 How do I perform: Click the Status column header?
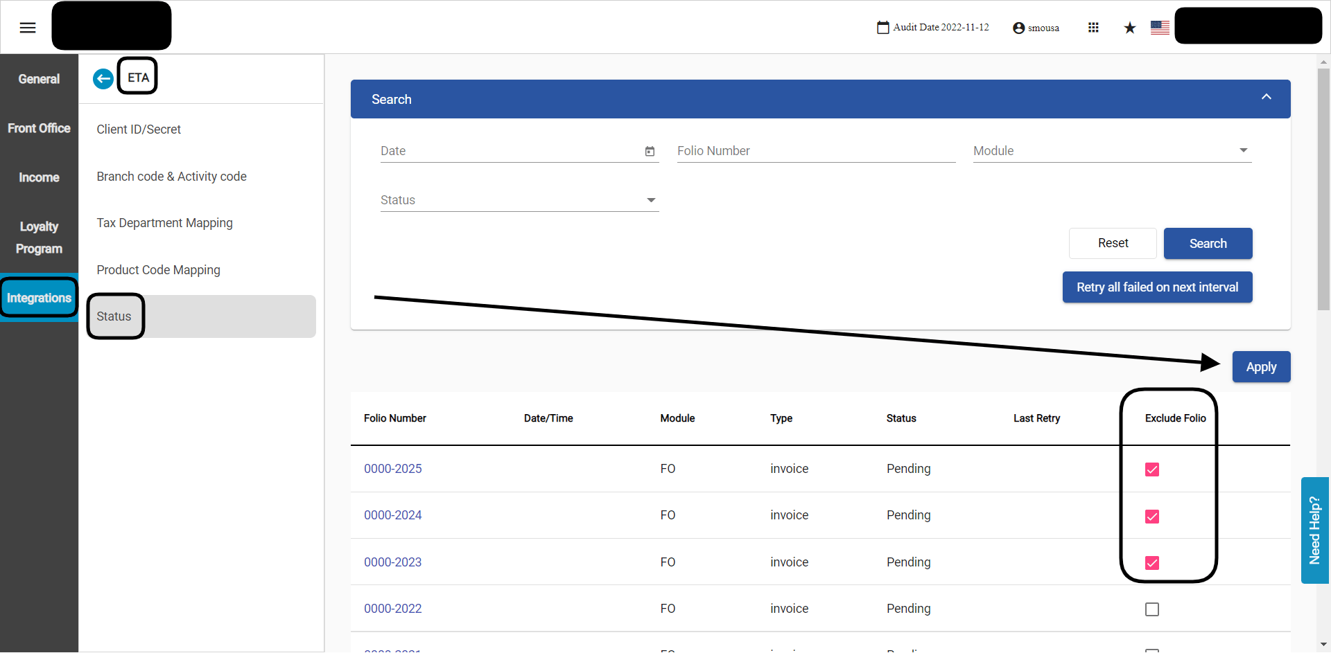(901, 418)
